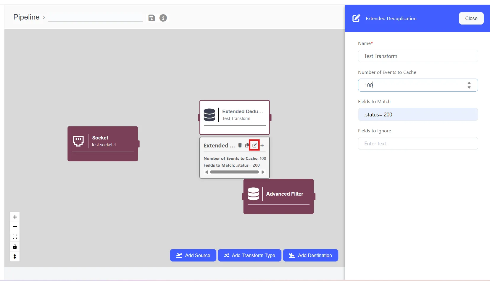Click the pipeline name field

pos(95,17)
